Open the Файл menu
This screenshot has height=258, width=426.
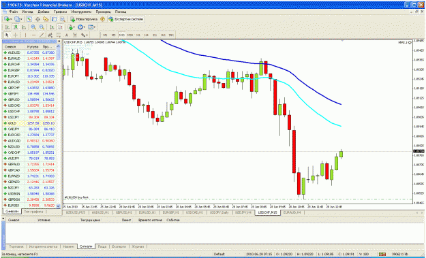click(14, 12)
